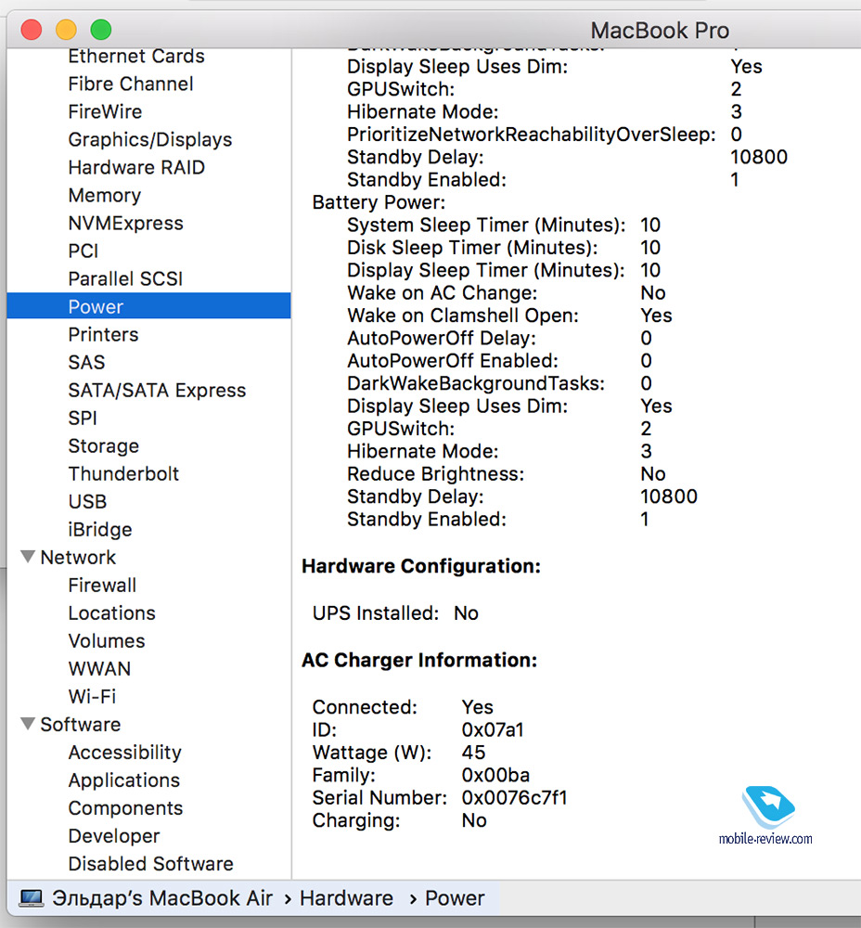Screen dimensions: 861x928
Task: Select the highlighted Power item
Action: click(x=148, y=306)
